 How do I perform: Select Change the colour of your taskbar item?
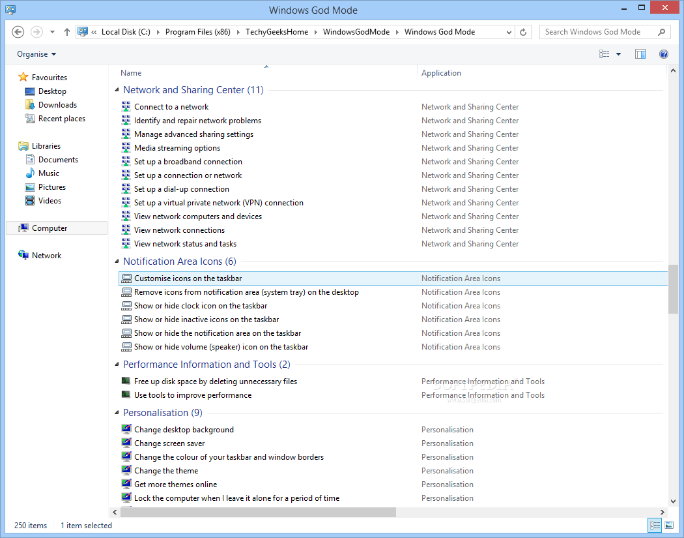point(229,457)
